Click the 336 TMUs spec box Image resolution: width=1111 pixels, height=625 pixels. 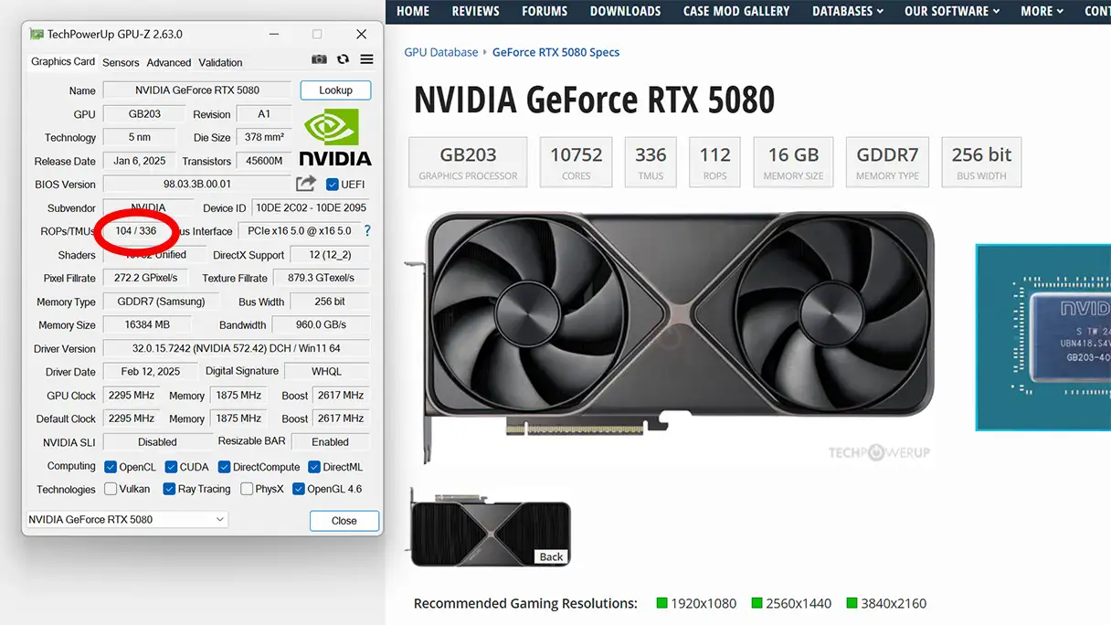pyautogui.click(x=651, y=163)
